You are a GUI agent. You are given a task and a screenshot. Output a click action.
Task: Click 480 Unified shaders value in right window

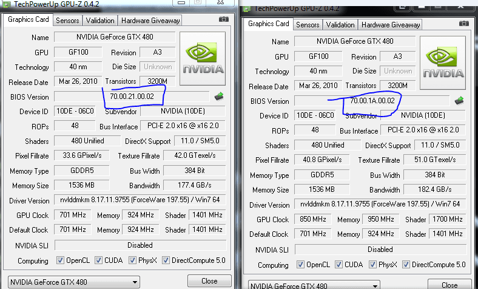[328, 145]
